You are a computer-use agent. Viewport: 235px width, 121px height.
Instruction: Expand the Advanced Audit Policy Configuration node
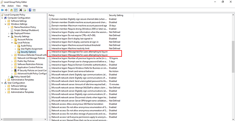coord(12,74)
